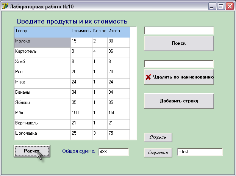Click the cost cell 34 in Бананы row
Image resolution: width=236 pixels, height=176 pixels.
81,94
